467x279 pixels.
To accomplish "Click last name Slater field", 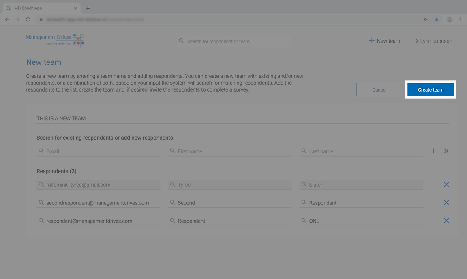I will (x=361, y=185).
